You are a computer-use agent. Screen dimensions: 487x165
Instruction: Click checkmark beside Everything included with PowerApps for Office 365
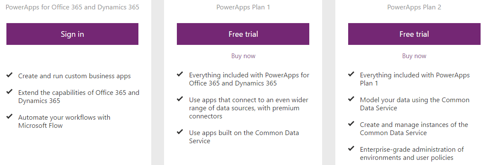coord(180,74)
